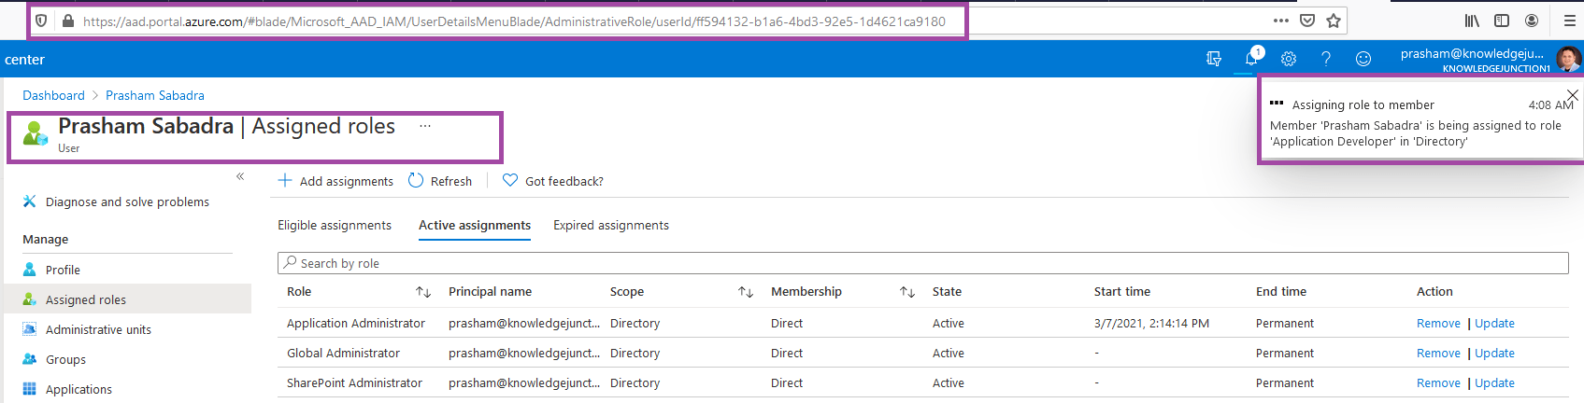
Task: Click the Diagnose and solve problems wrench icon
Action: pos(30,201)
